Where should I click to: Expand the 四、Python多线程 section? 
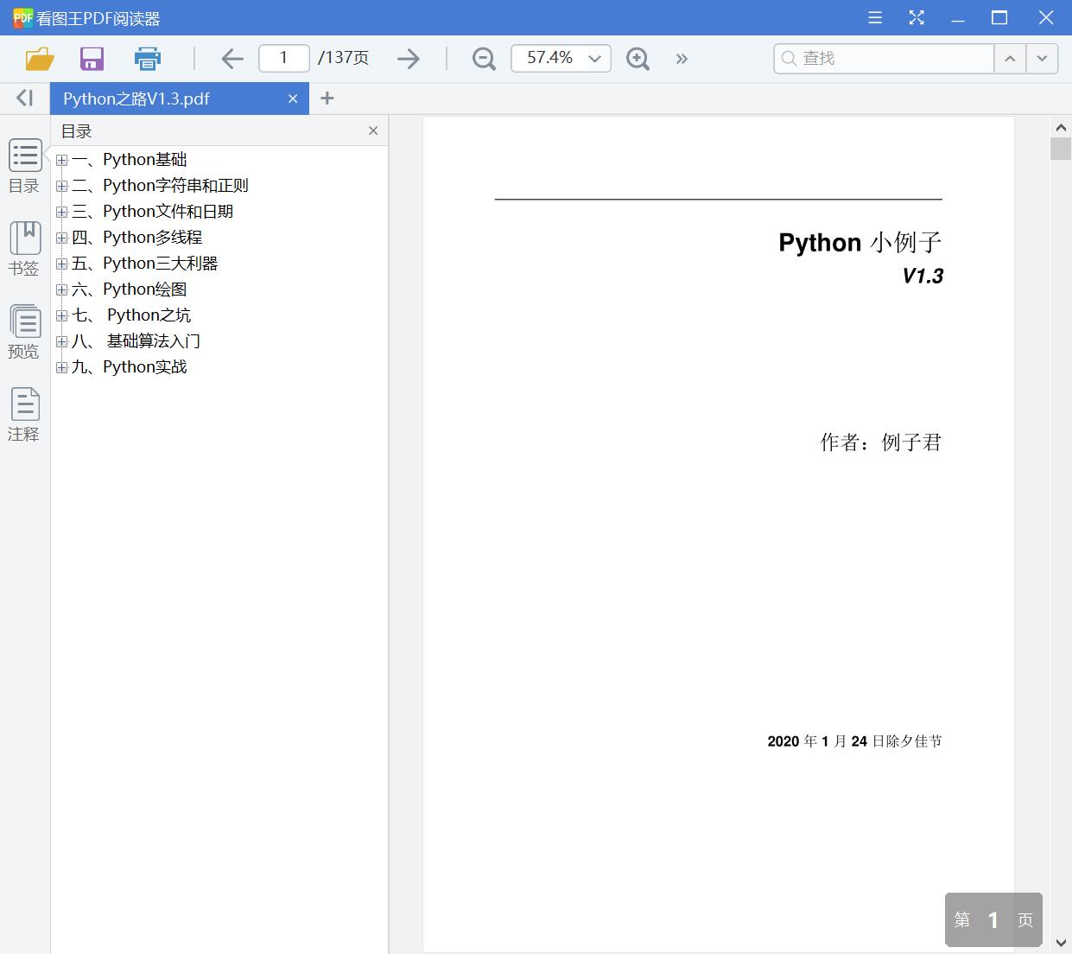pyautogui.click(x=60, y=237)
